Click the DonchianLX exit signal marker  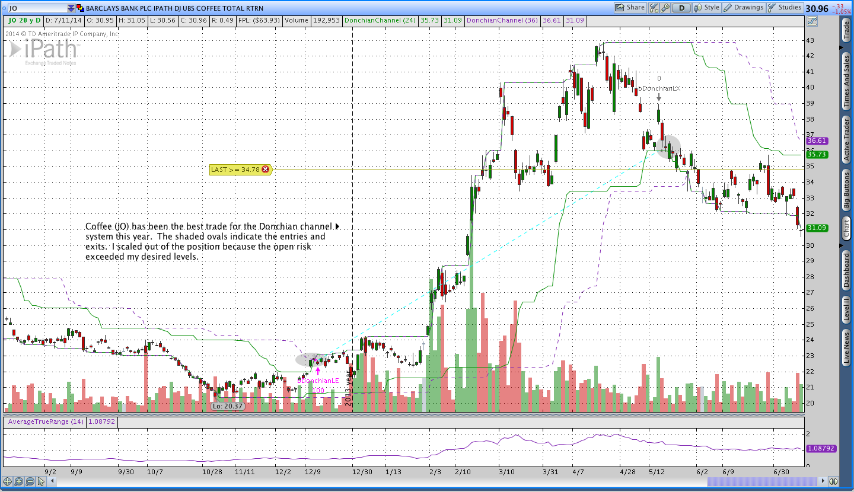tap(659, 88)
